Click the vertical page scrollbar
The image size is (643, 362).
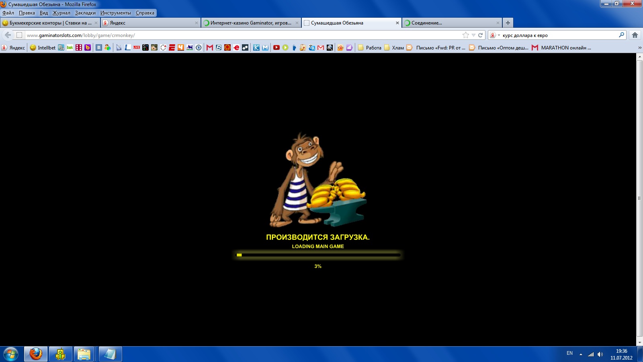click(x=639, y=199)
